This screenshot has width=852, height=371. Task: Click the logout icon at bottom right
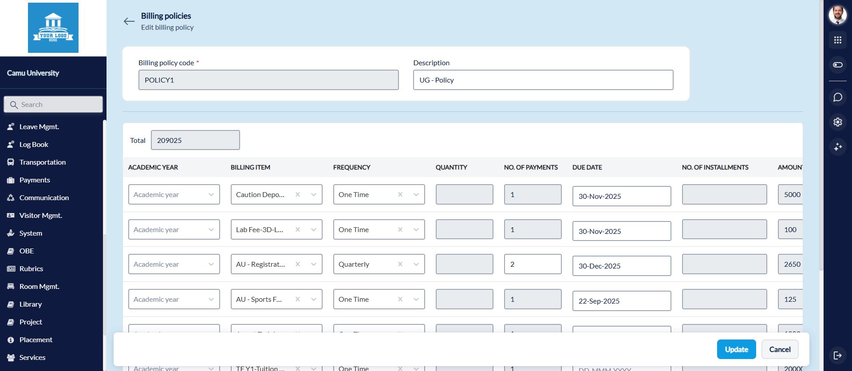pos(837,355)
